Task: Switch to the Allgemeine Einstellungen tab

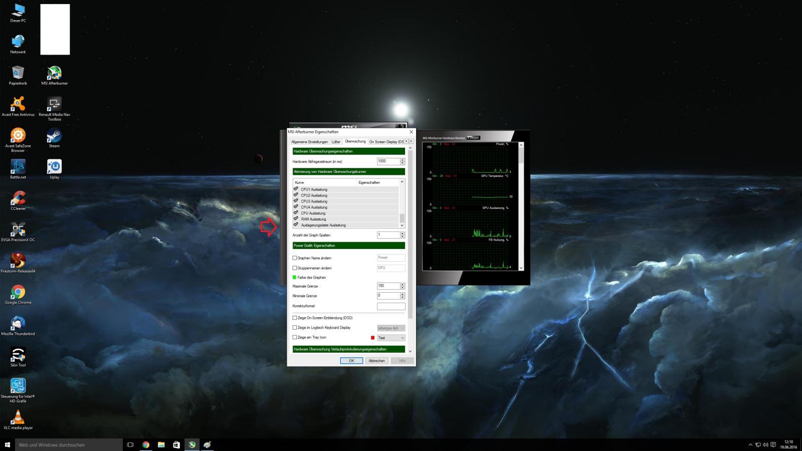Action: [309, 142]
